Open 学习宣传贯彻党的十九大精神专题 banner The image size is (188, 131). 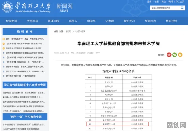(25, 85)
